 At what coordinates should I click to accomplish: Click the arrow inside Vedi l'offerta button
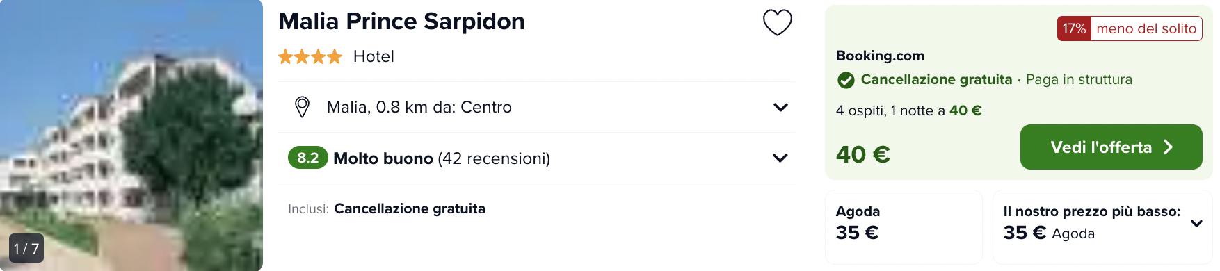(x=1169, y=147)
